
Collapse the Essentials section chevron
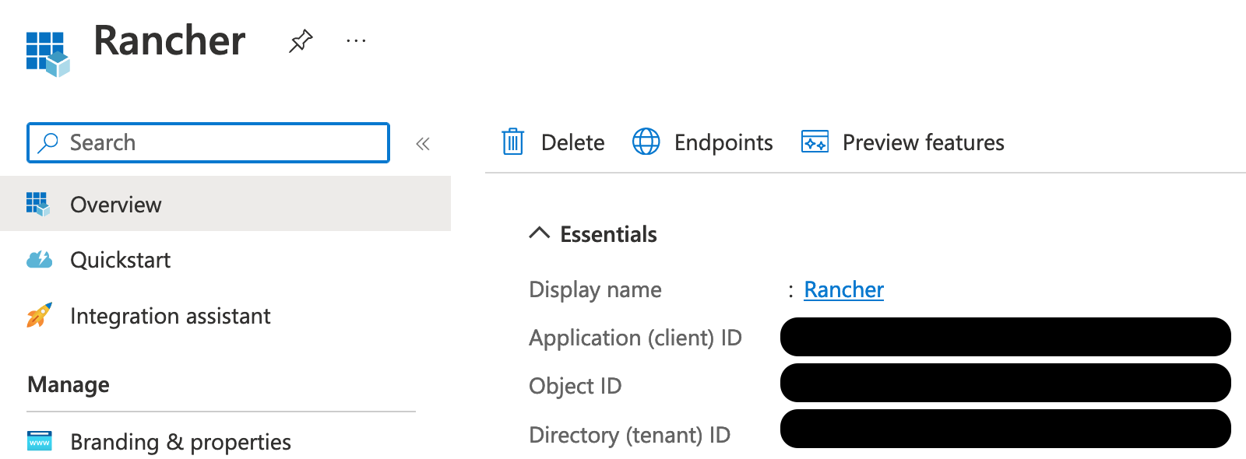[539, 233]
